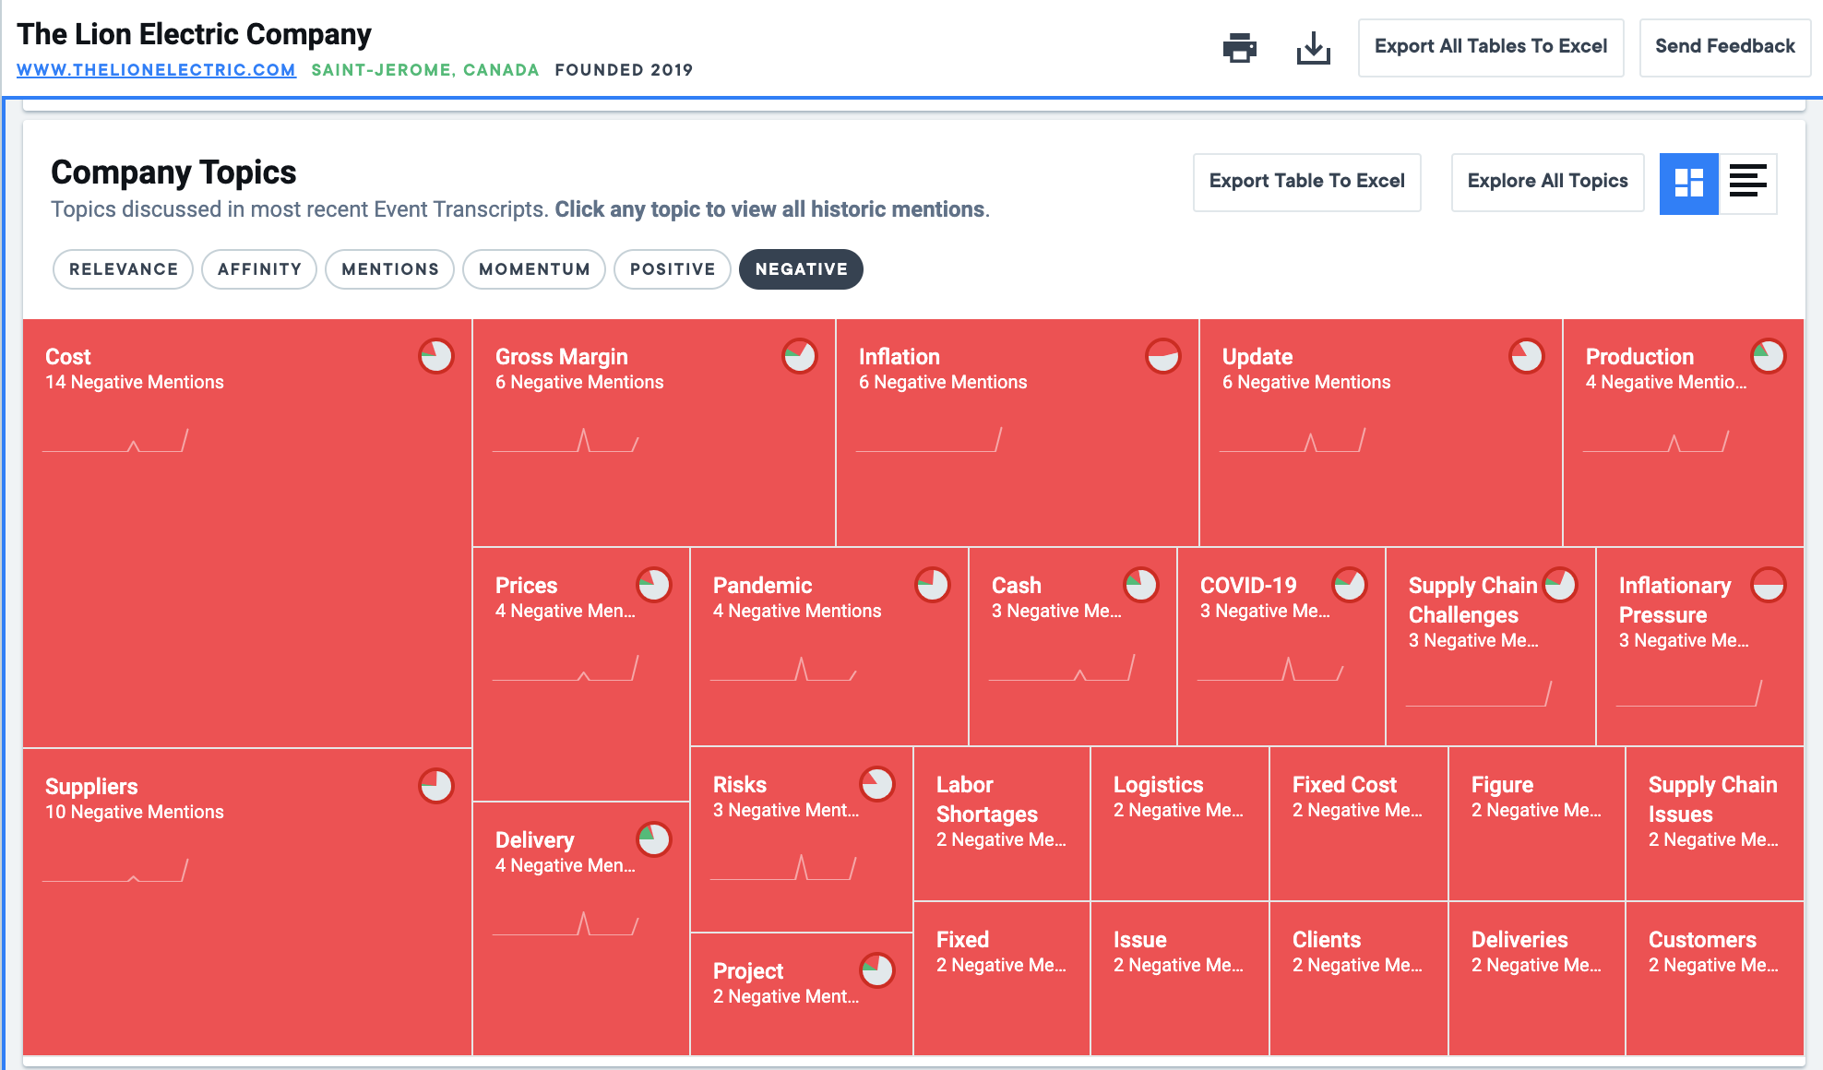Click the Prices topic title
The width and height of the screenshot is (1823, 1070).
(526, 586)
